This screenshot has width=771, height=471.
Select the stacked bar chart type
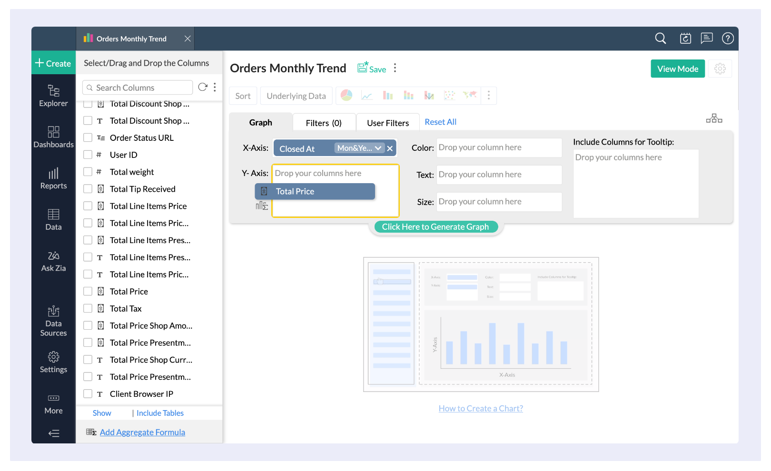408,96
